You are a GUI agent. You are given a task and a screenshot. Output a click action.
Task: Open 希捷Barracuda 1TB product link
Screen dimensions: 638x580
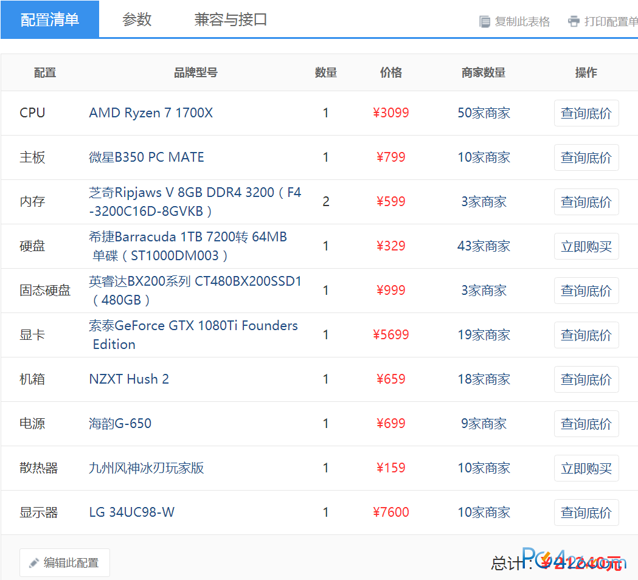click(x=188, y=246)
